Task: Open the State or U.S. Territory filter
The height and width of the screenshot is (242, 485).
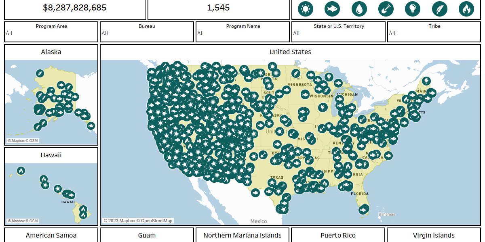Action: 338,33
